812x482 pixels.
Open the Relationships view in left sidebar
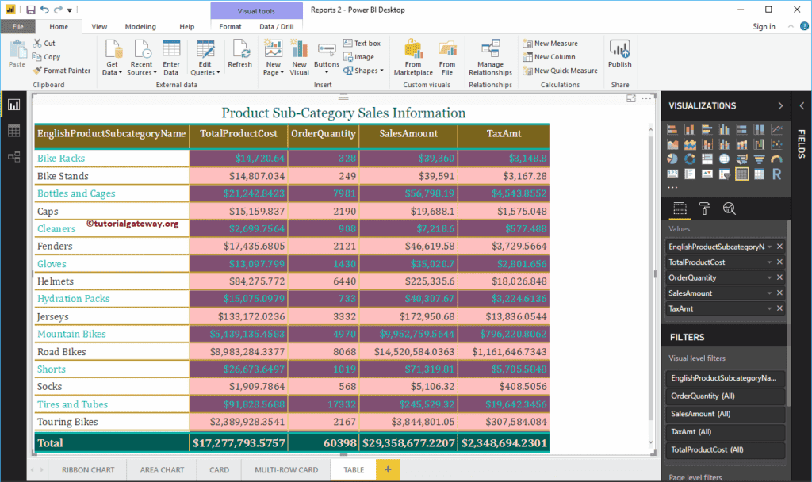pos(13,156)
